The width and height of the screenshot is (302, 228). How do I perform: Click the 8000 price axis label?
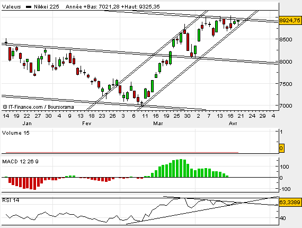pyautogui.click(x=286, y=62)
